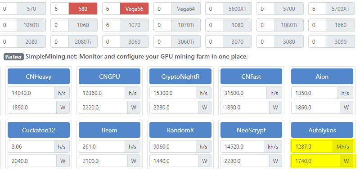Image resolution: width=360 pixels, height=172 pixels.
Task: Click the NeoScrypt power field 2280.0
Action: [x=245, y=161]
